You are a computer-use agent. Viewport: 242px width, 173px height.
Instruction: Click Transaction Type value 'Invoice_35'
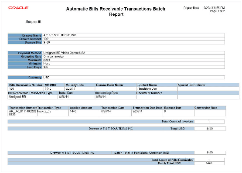(x=44, y=111)
